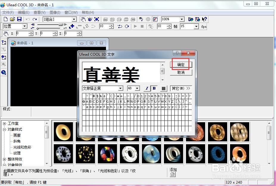
Task: Toggle the ping-pong loop arrows icon
Action: coord(120,26)
